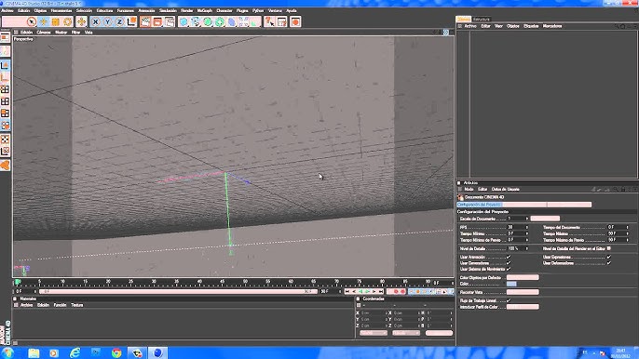Click the Color swatch in attributes
This screenshot has height=359, width=639.
tap(511, 284)
